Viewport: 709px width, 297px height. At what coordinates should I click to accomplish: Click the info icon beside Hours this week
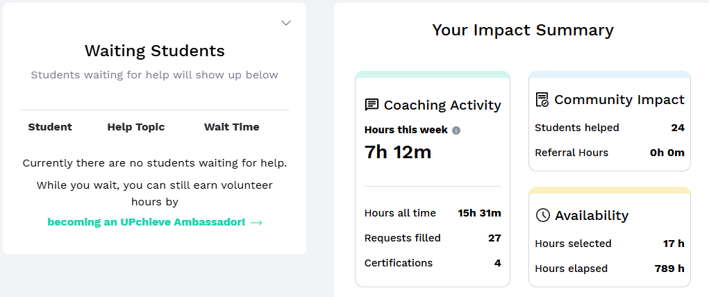click(x=456, y=130)
